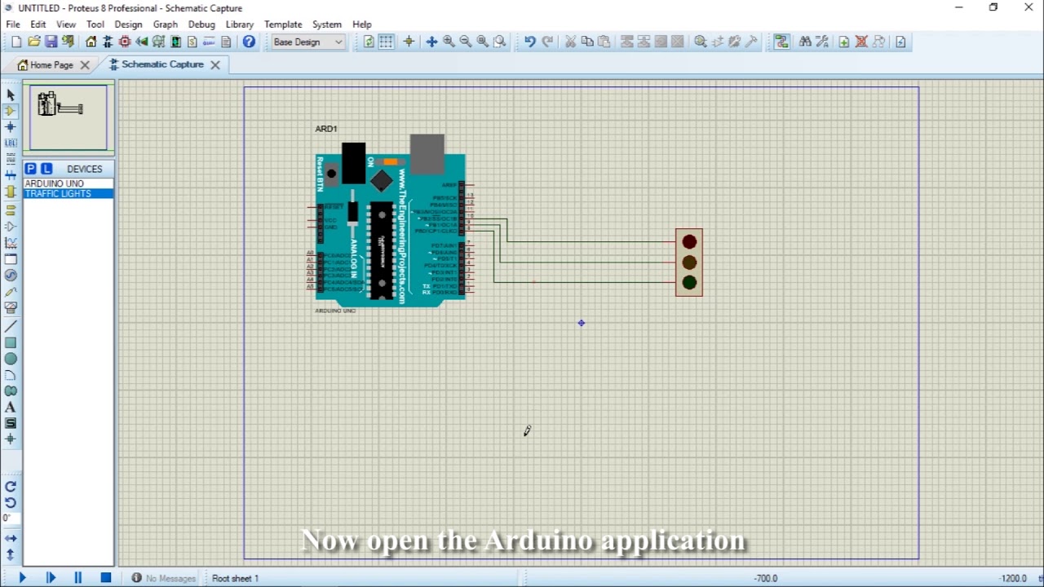Open project using the folder icon

point(33,42)
